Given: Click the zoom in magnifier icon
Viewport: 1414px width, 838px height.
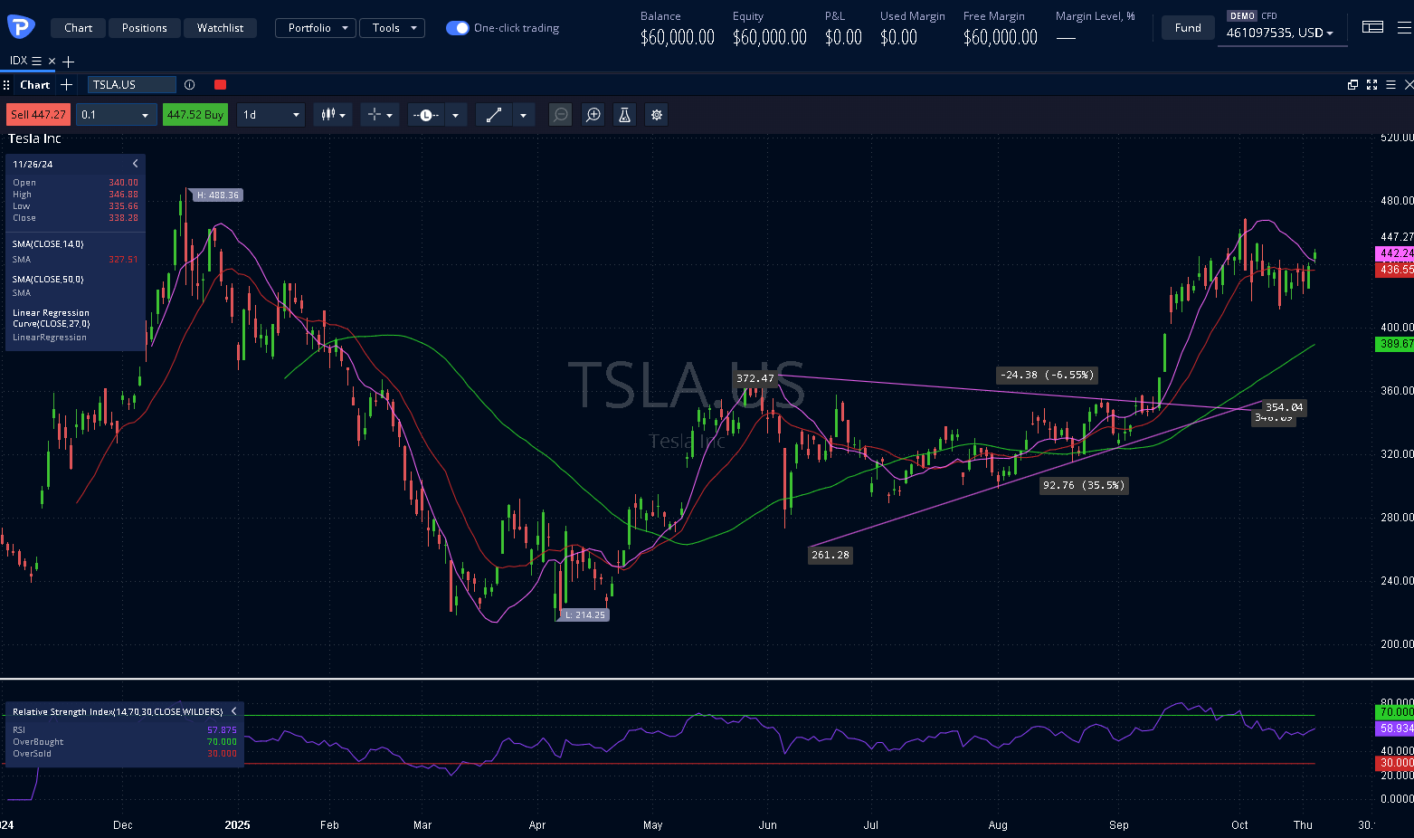Looking at the screenshot, I should tap(593, 115).
